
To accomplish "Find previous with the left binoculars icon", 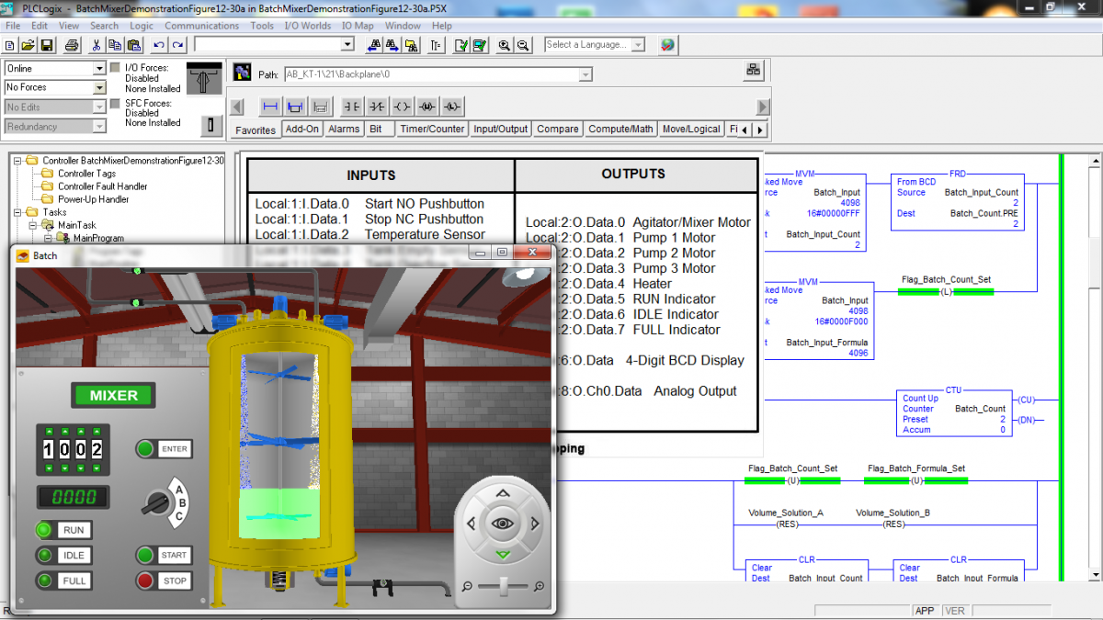I will pos(375,44).
